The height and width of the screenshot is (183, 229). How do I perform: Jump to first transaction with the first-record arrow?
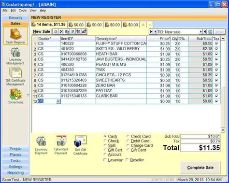[x=151, y=32]
